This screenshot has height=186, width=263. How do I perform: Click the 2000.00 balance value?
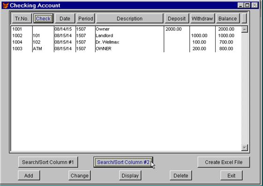[226, 29]
